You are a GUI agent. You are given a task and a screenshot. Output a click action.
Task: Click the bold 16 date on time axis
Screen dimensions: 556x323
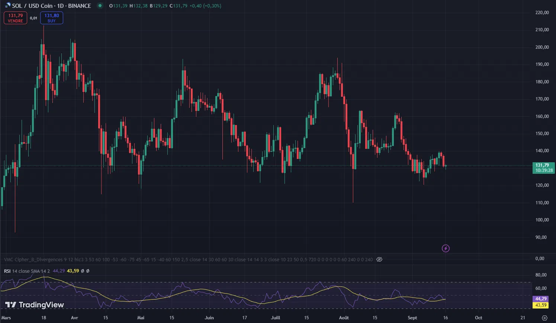[x=446, y=318]
